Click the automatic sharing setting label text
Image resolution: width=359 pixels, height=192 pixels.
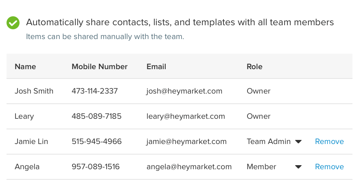[x=180, y=22]
